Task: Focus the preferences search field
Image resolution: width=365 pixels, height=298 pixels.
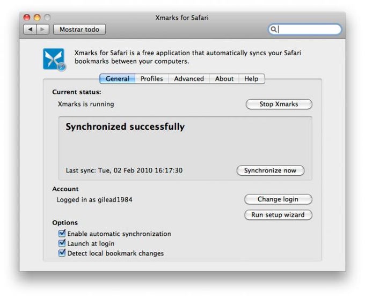Action: point(305,29)
